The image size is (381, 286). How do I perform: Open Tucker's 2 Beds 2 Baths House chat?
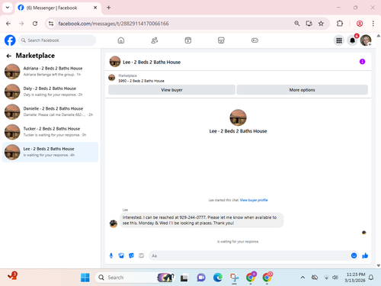[50, 132]
